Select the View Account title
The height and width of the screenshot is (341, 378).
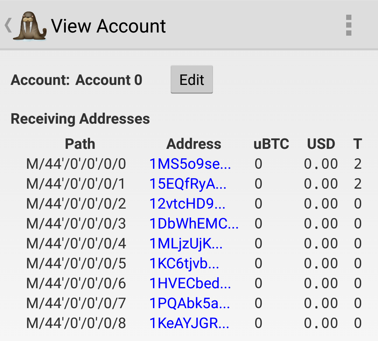coord(108,26)
